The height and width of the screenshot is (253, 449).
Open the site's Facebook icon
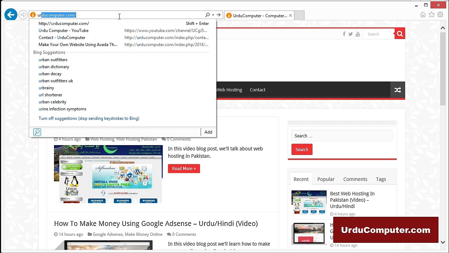[344, 34]
